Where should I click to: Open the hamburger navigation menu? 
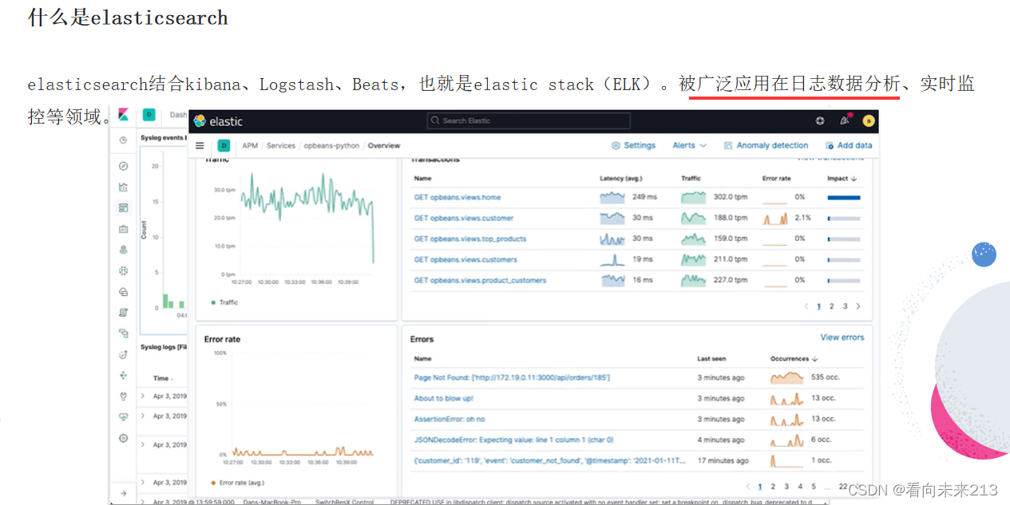click(200, 146)
